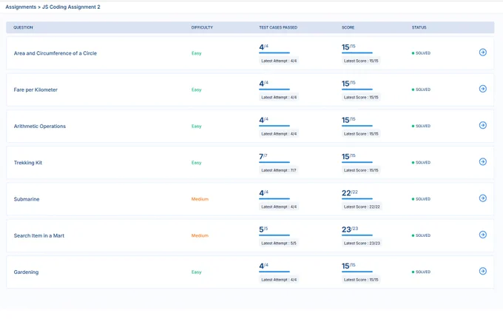Click the 23/23 score for Search Item in a Mart
The width and height of the screenshot is (503, 319).
[x=350, y=229]
